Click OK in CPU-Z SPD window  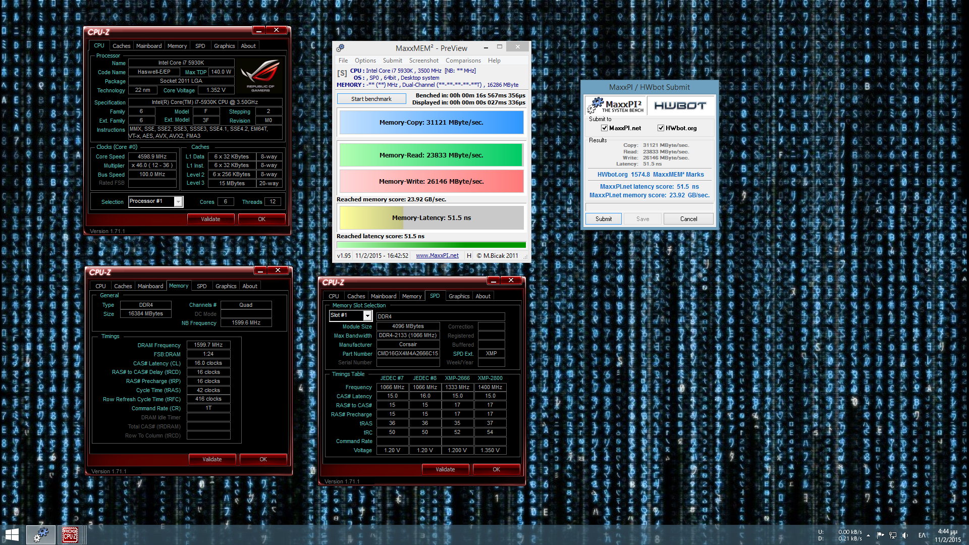[496, 469]
